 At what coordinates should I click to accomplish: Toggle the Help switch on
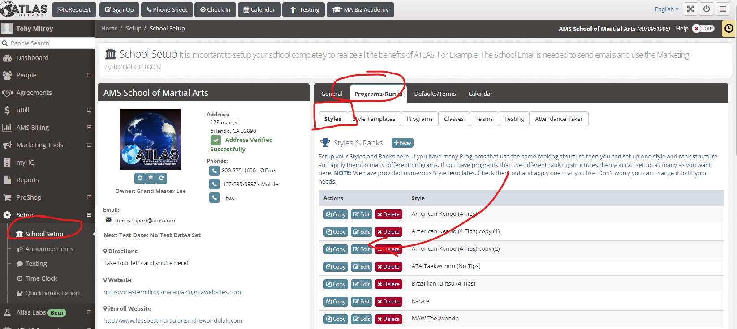[703, 29]
